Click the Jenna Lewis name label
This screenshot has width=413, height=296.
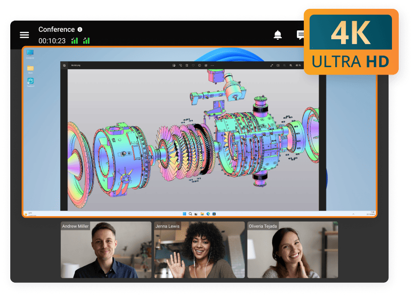pos(167,226)
